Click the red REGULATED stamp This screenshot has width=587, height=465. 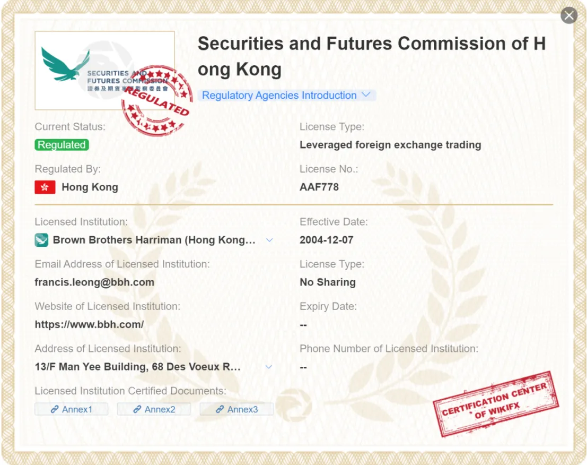pos(157,100)
